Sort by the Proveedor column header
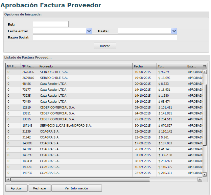 pyautogui.click(x=85, y=66)
